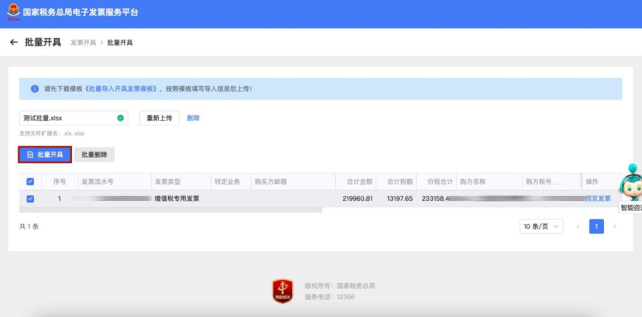Click the tax bureau emblem logo
The width and height of the screenshot is (642, 317).
pyautogui.click(x=13, y=12)
